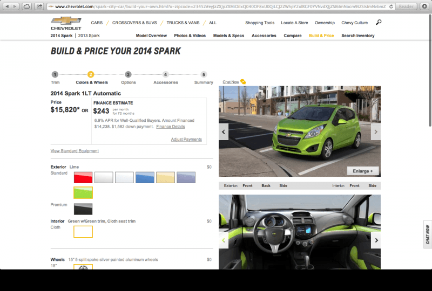The height and width of the screenshot is (291, 432).
Task: Click the exterior green Spark photo
Action: (x=300, y=131)
